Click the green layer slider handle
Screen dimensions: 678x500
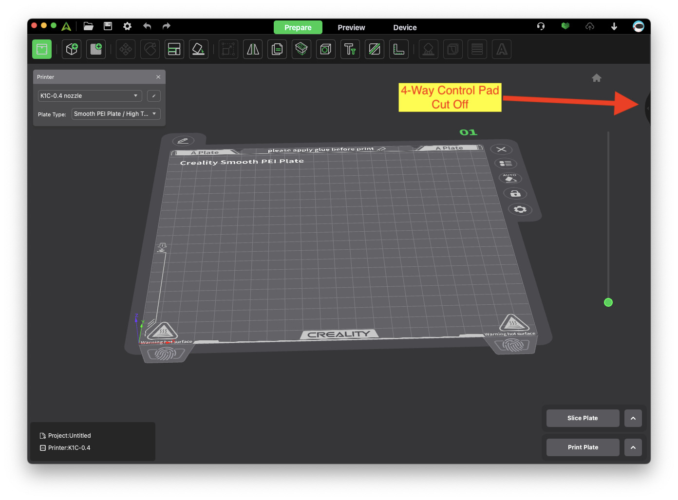(608, 302)
